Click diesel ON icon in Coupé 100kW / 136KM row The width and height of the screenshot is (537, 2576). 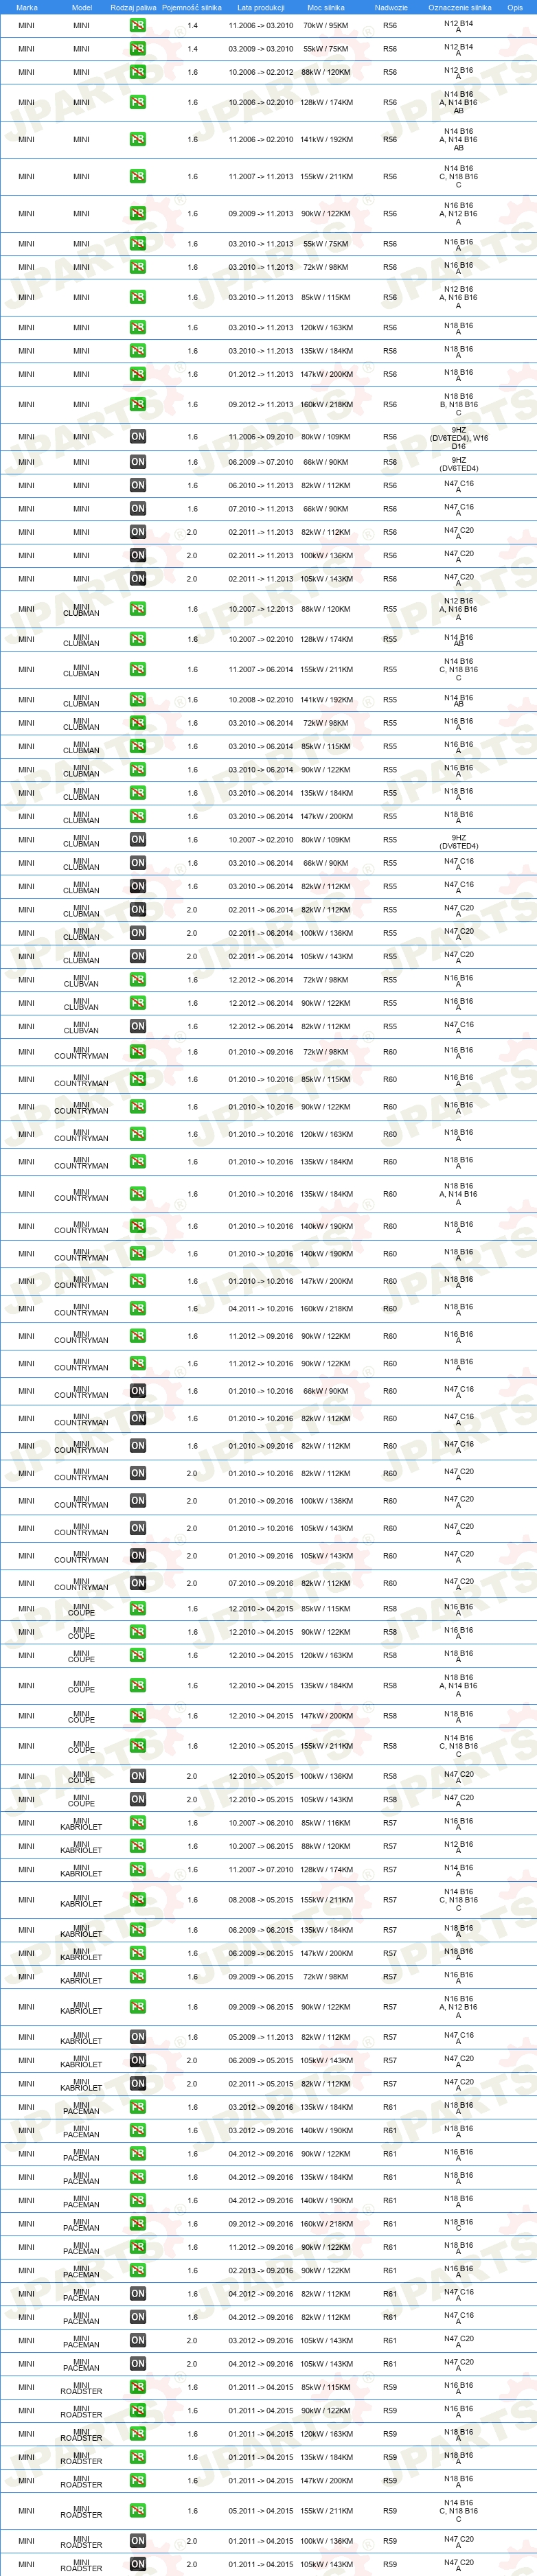tap(138, 1776)
